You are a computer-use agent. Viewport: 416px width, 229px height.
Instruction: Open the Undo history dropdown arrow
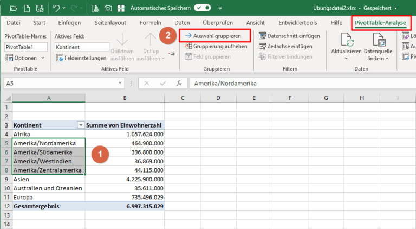pos(64,8)
